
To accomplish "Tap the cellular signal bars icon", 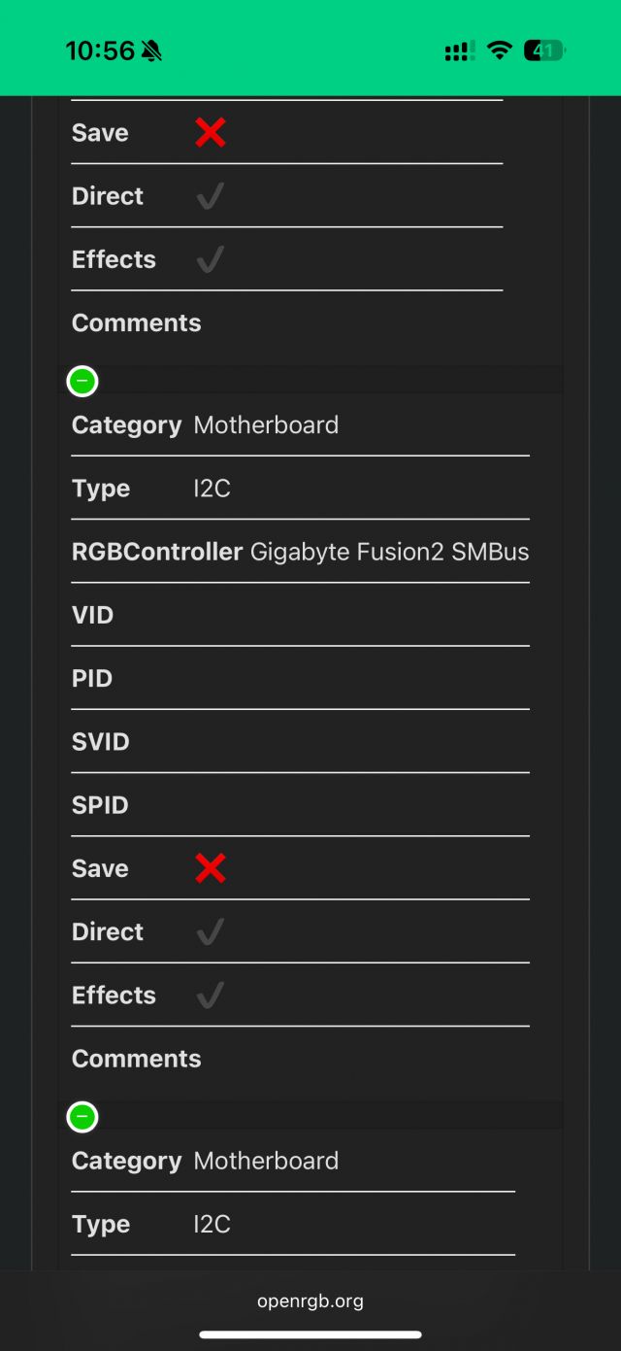I will (460, 51).
